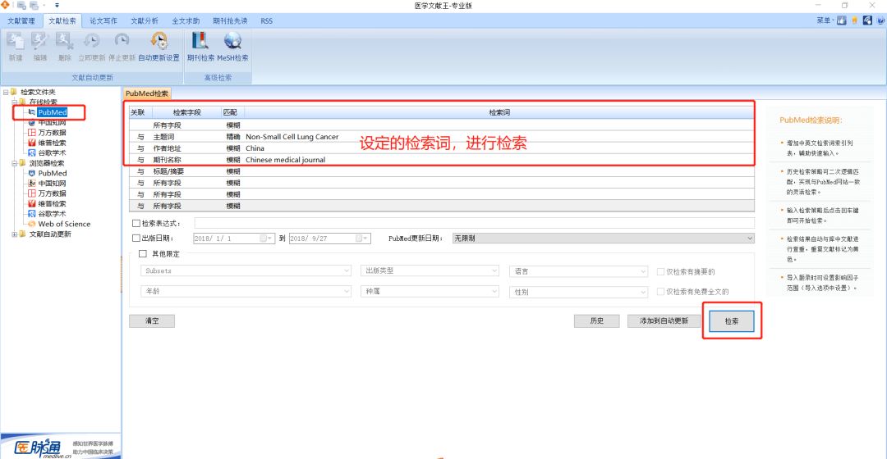This screenshot has height=459, width=887.
Task: Open the quick access customize arrow
Action: coord(57,6)
